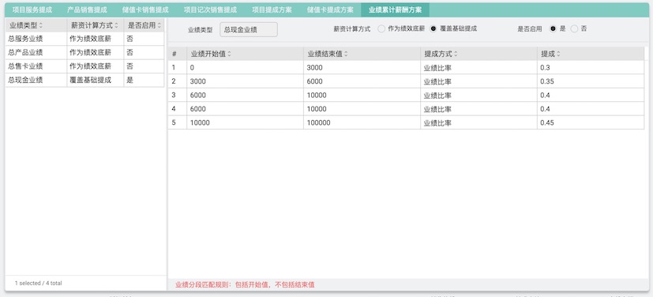
Task: Sort by 提成方式 column header
Action: (479, 54)
